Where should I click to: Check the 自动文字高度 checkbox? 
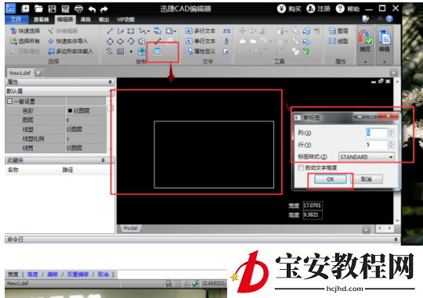coord(301,168)
